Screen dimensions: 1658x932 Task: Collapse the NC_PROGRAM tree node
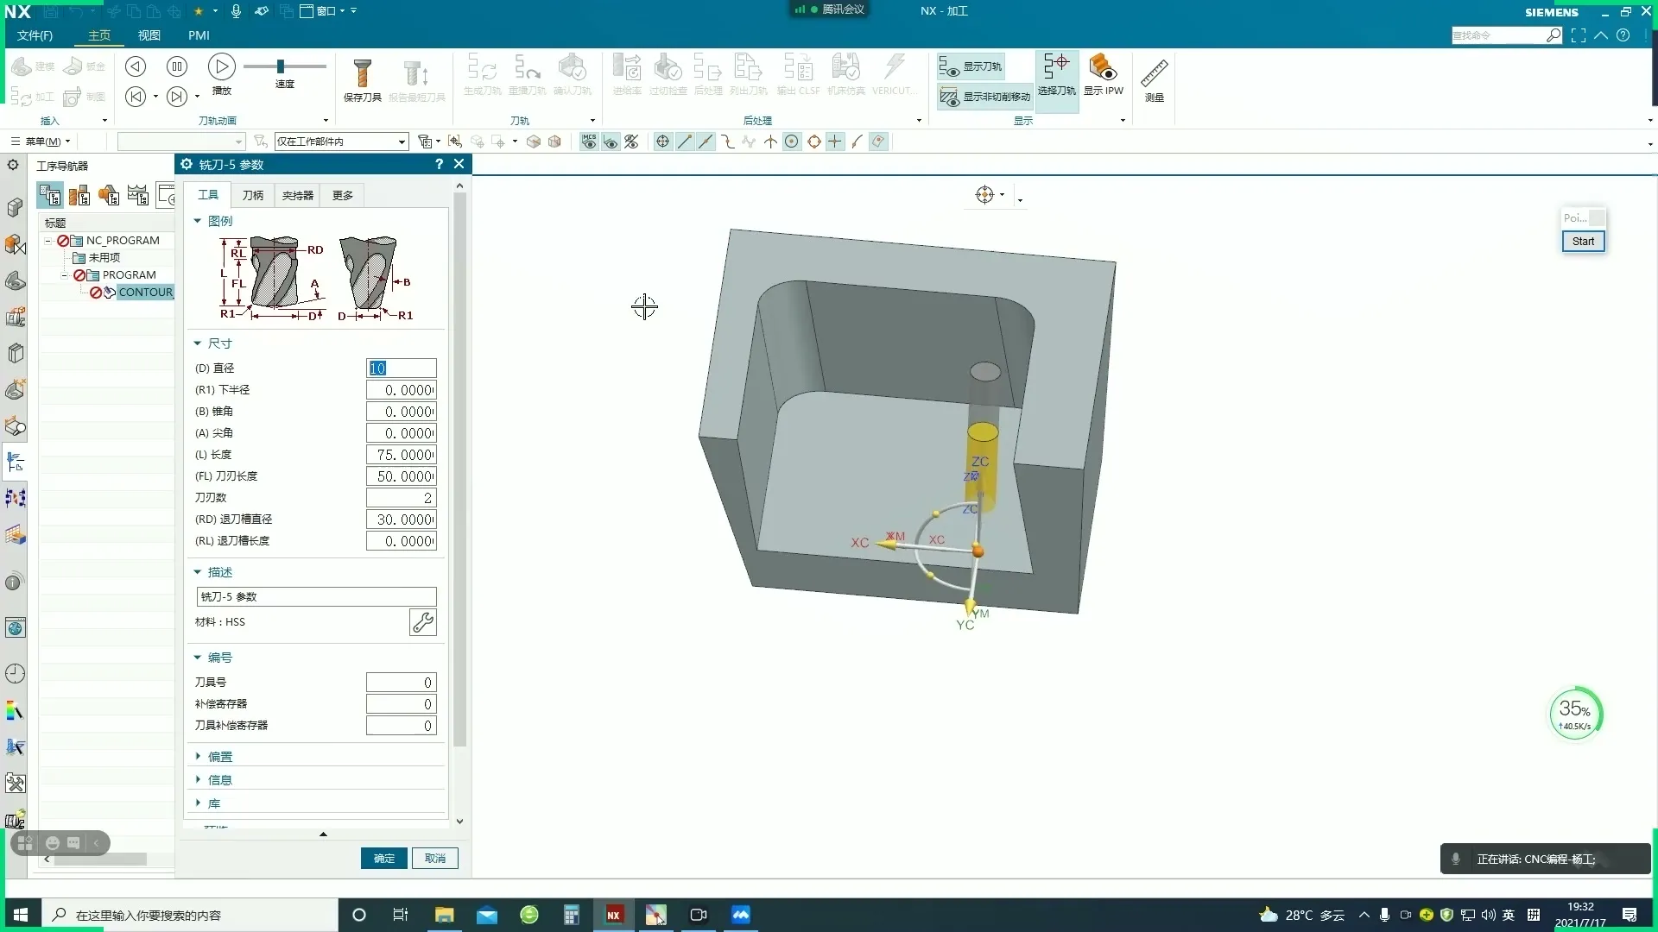tap(49, 241)
